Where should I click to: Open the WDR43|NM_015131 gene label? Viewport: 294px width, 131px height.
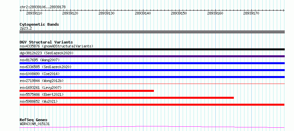pyautogui.click(x=35, y=124)
